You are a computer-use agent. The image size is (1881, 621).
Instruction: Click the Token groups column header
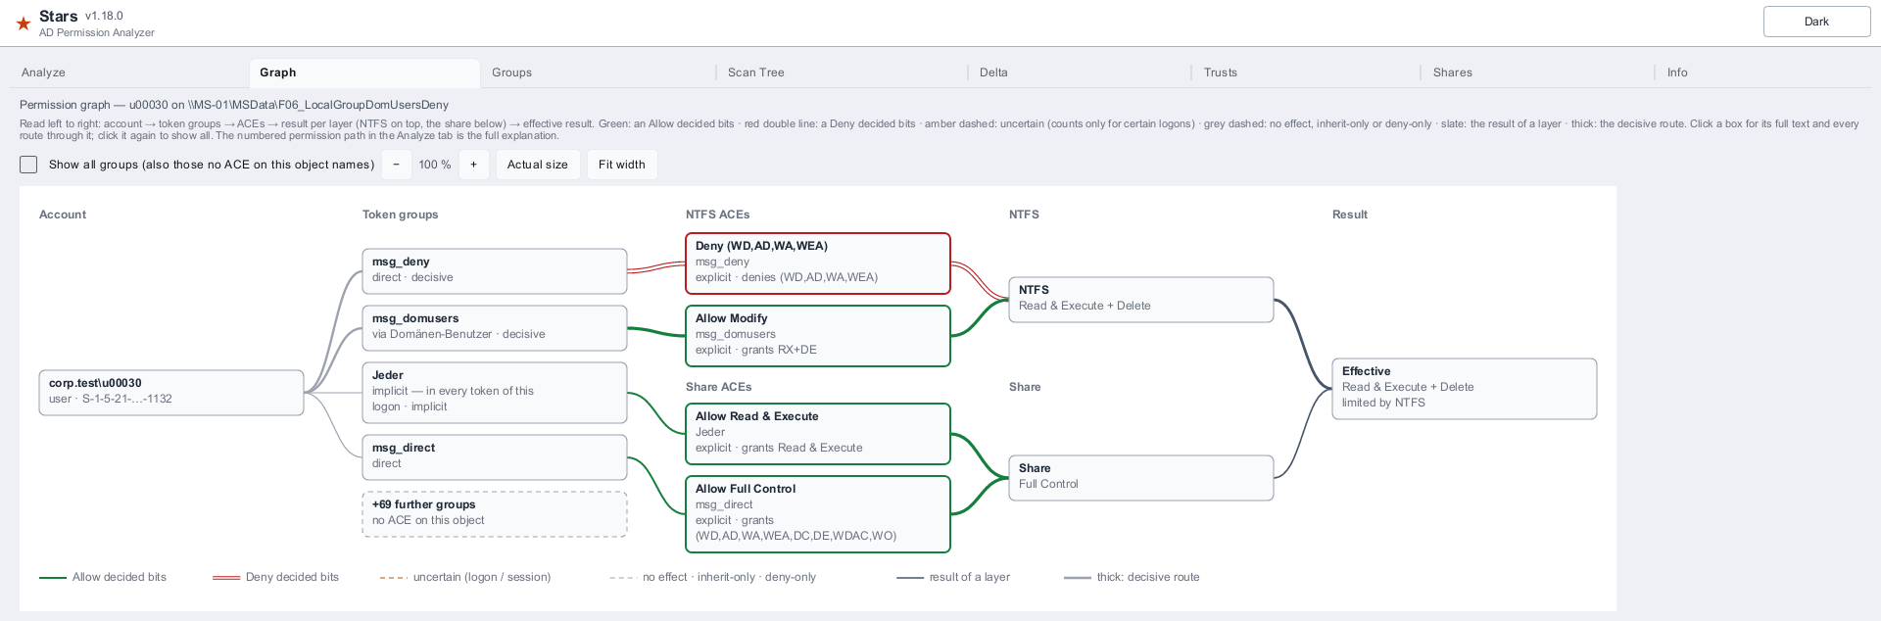pyautogui.click(x=401, y=215)
